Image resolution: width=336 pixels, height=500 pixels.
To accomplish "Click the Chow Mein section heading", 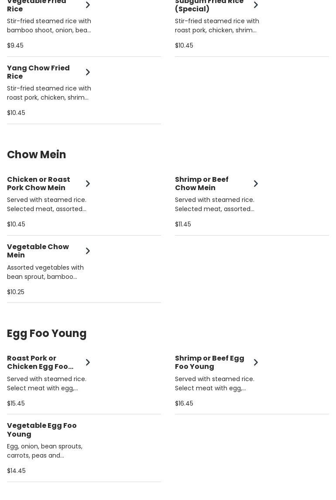I will point(37,155).
